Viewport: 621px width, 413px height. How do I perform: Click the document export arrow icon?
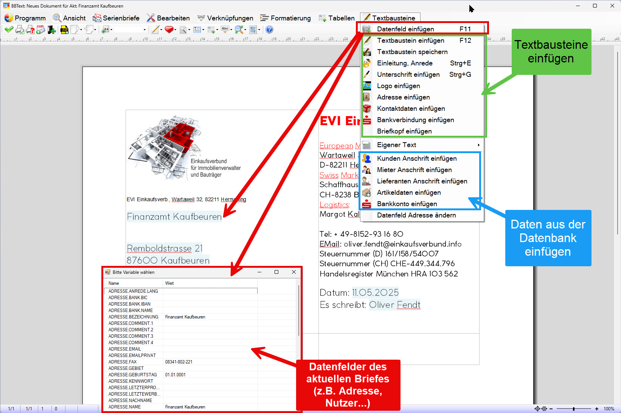(x=75, y=29)
